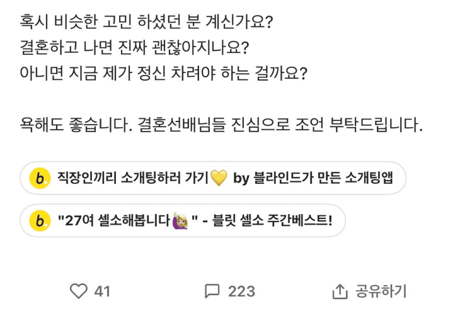Image resolution: width=460 pixels, height=321 pixels.
Task: Click the '블릿 셀소 주간베스트!' text
Action: point(272,220)
